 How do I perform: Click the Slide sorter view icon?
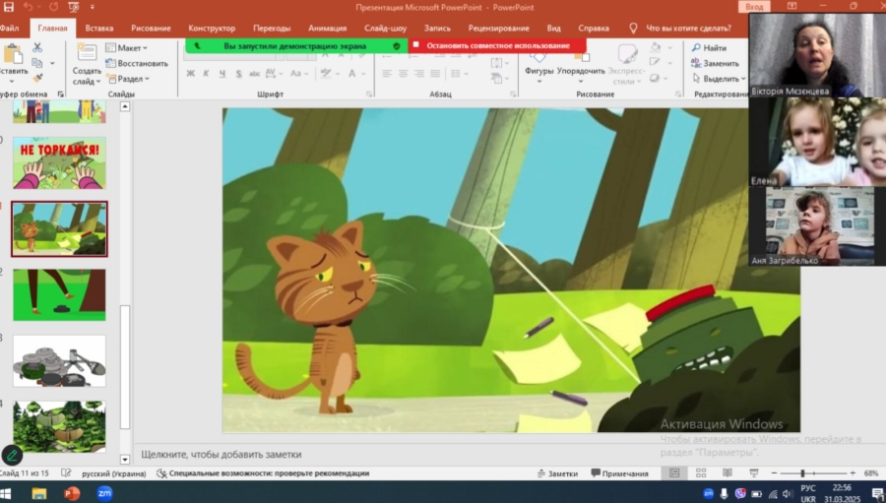tap(701, 473)
